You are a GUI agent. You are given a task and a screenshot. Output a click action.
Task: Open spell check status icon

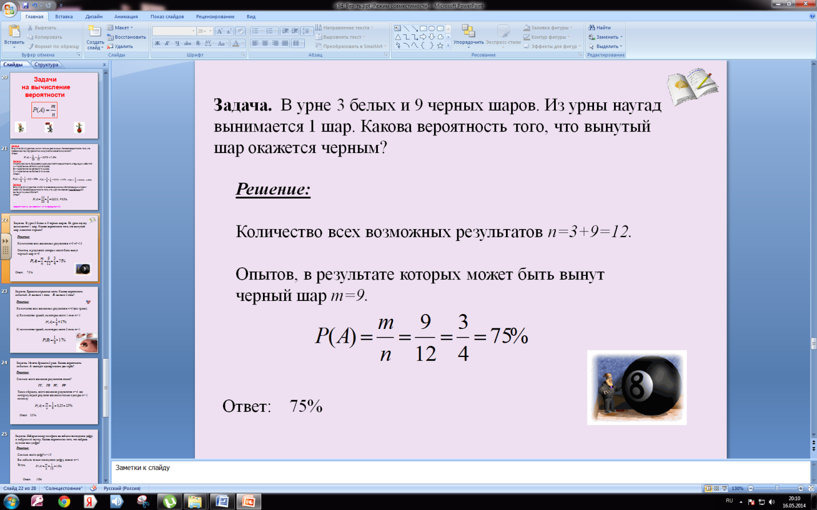[x=93, y=488]
